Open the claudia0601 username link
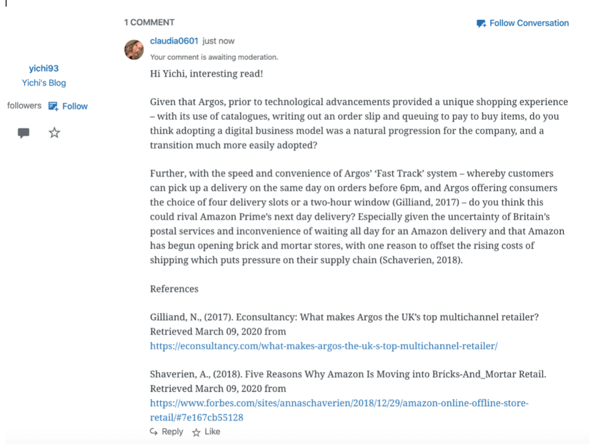 pyautogui.click(x=174, y=41)
